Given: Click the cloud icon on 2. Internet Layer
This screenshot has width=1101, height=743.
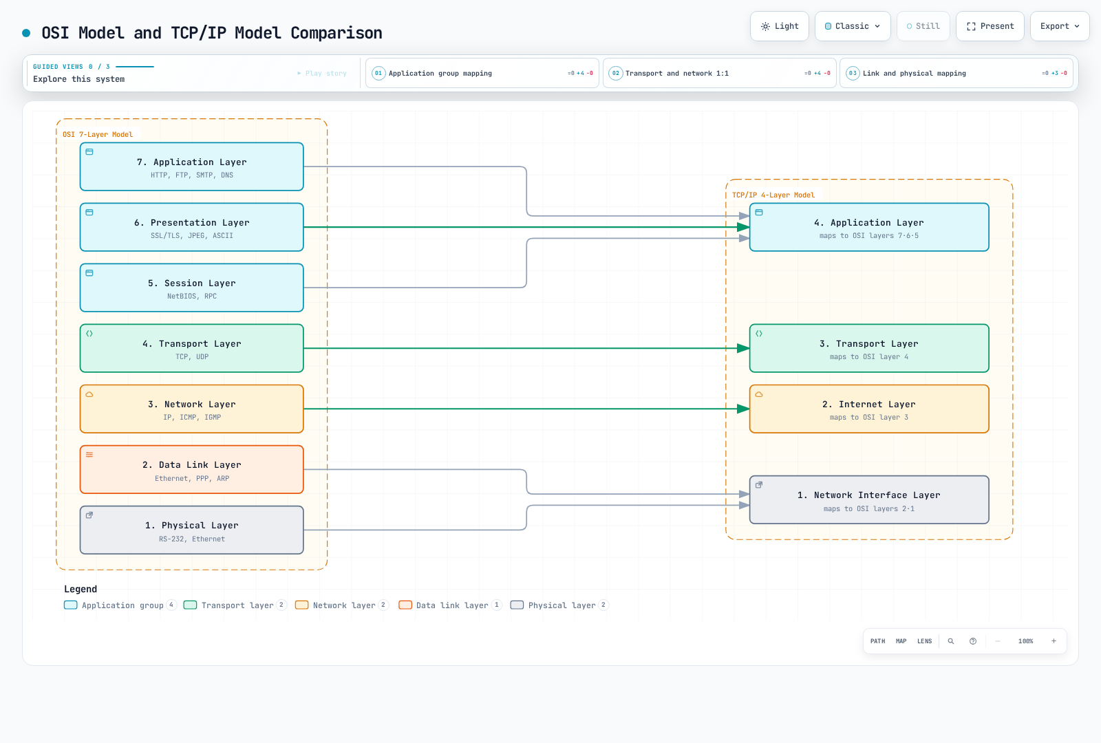Looking at the screenshot, I should [x=759, y=394].
